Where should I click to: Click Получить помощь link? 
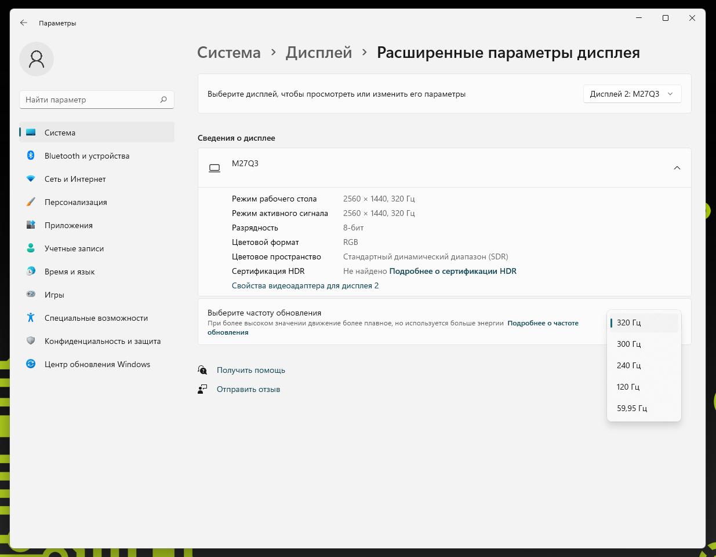(x=250, y=370)
